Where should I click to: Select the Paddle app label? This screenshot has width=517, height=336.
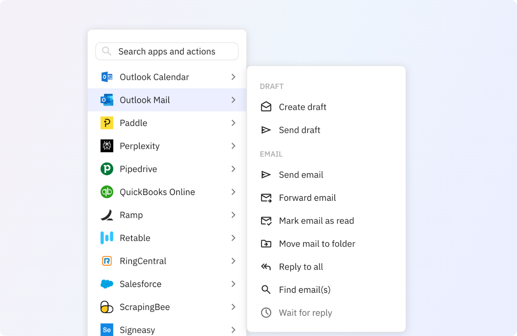pos(133,123)
